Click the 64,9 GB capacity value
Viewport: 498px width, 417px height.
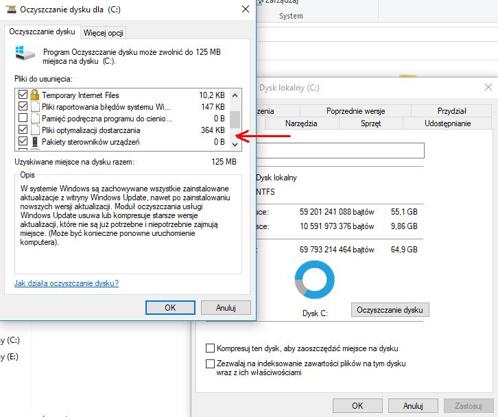tap(404, 250)
